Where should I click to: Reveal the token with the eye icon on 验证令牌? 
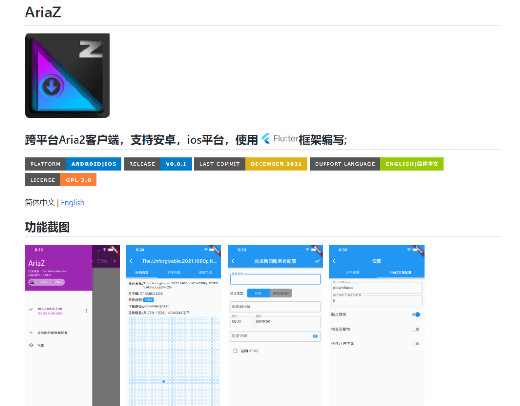316,336
